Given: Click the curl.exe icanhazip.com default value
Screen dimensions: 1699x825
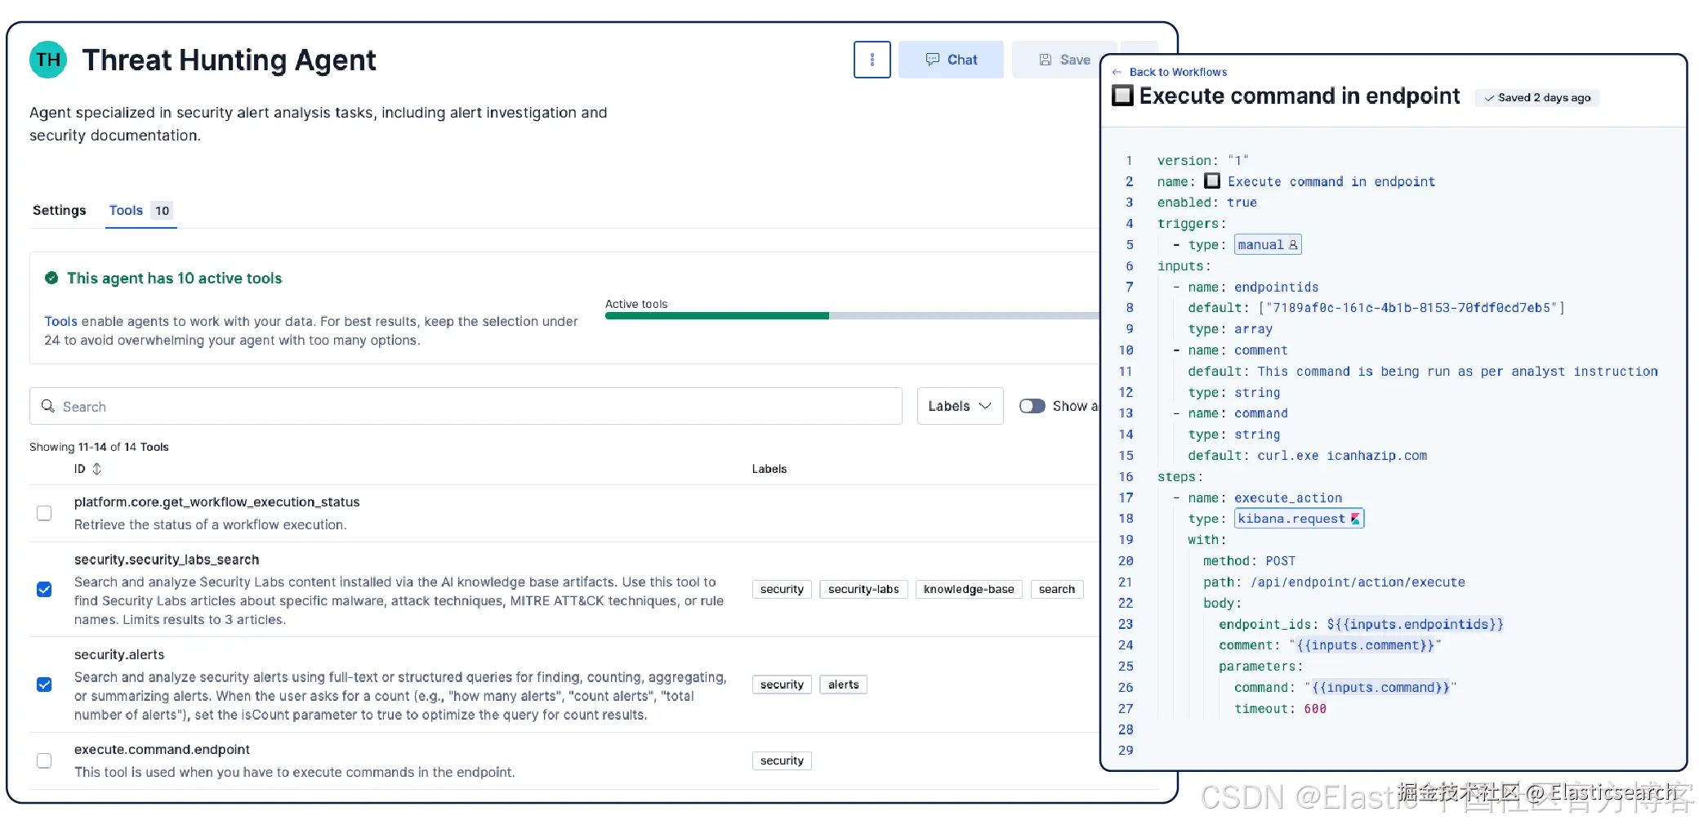Looking at the screenshot, I should pos(1342,456).
